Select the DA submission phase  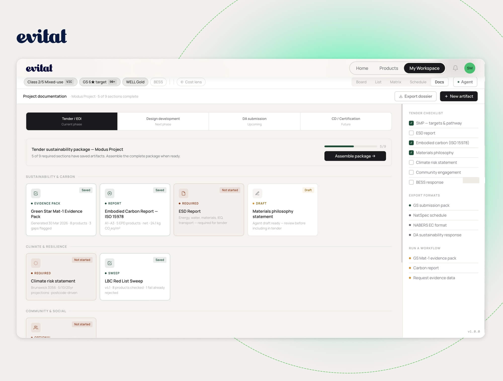[254, 121]
